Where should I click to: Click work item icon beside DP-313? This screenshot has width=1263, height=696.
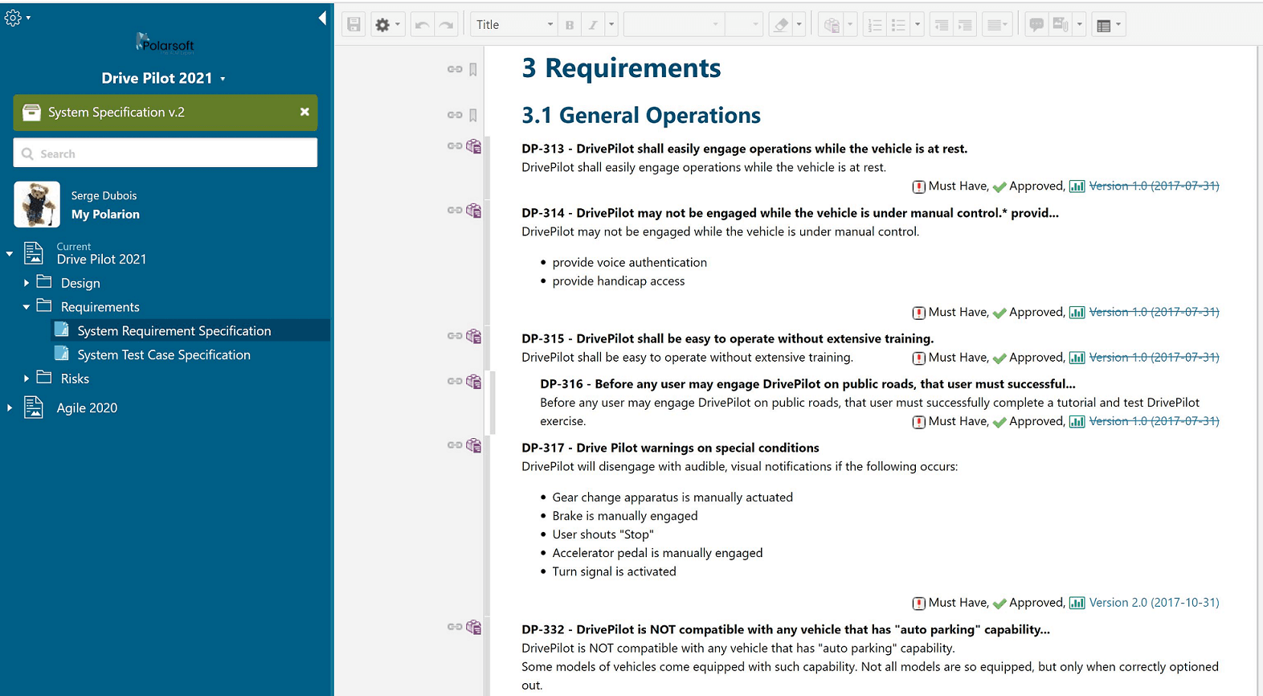pyautogui.click(x=474, y=146)
